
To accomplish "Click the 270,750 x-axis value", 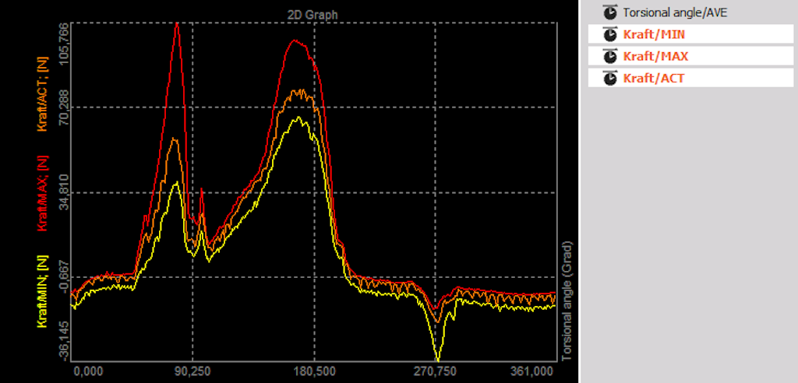I will click(435, 371).
